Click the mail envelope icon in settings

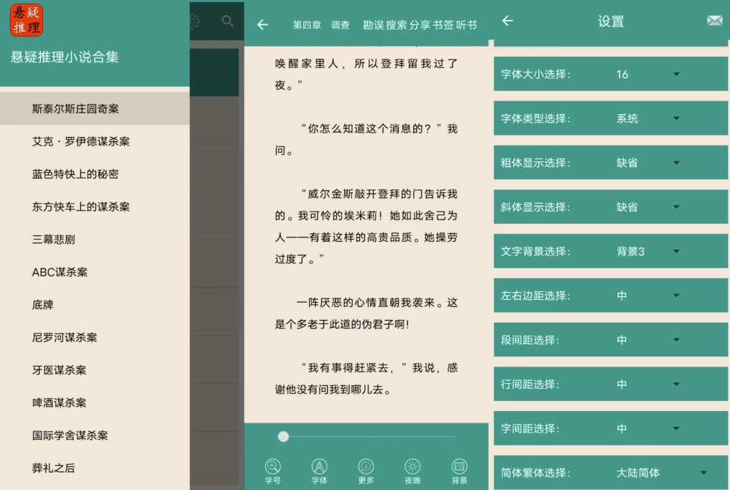tap(714, 21)
